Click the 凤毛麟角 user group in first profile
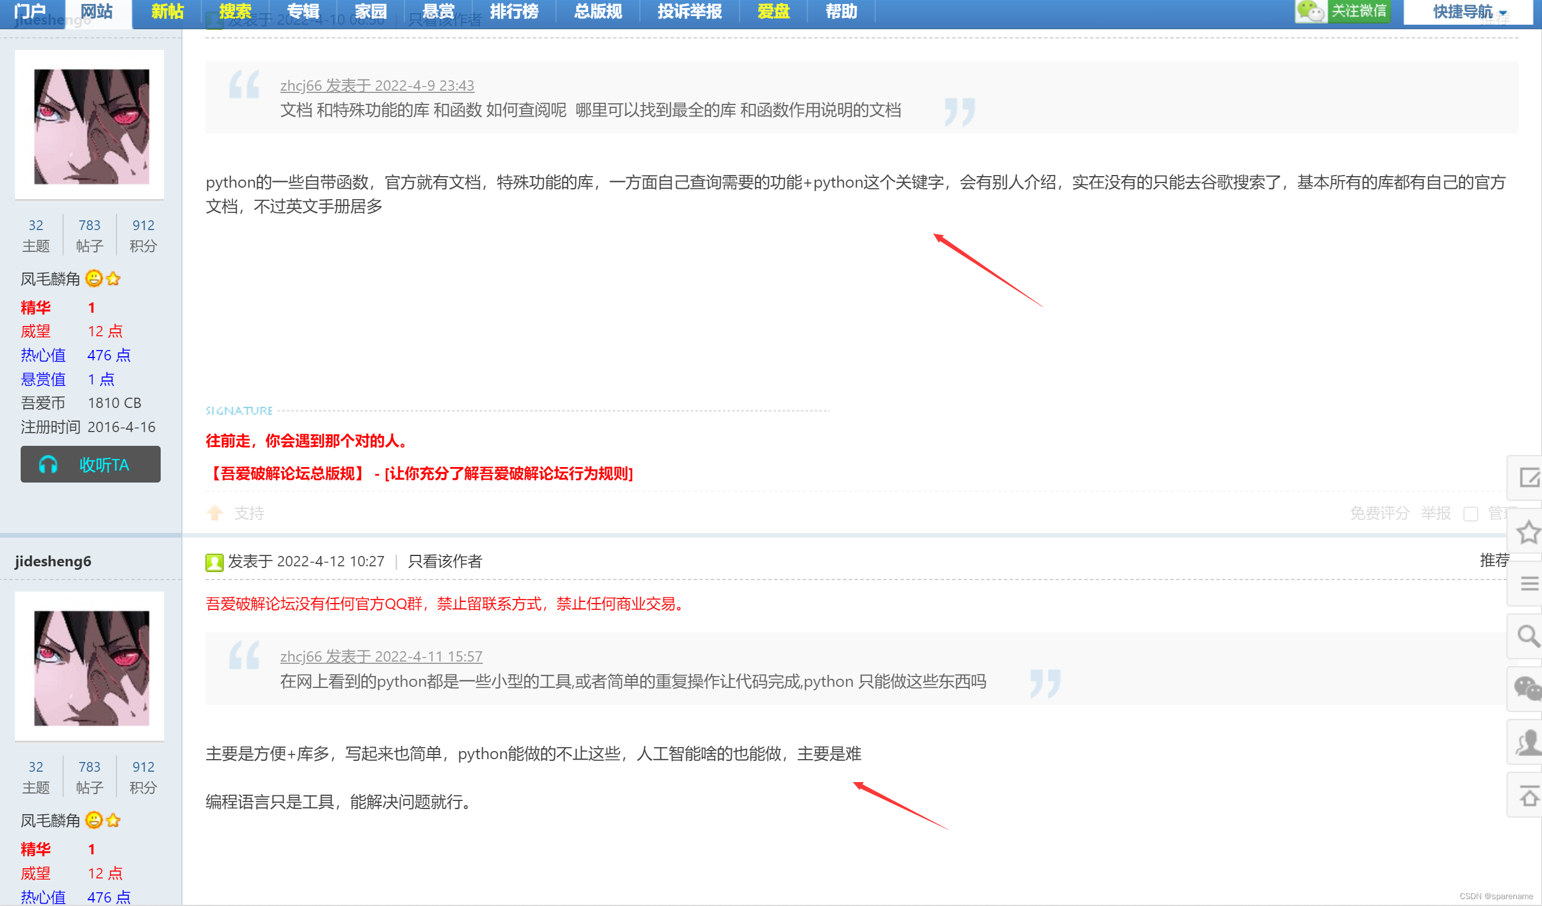Image resolution: width=1542 pixels, height=906 pixels. click(x=50, y=279)
